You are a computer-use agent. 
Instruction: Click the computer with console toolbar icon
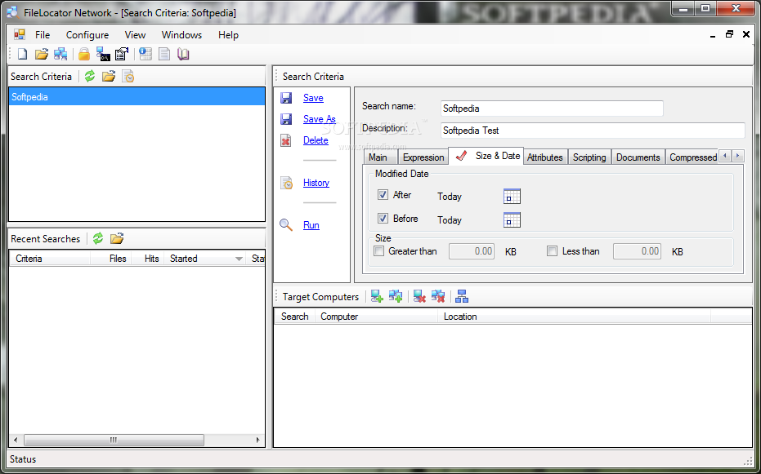pyautogui.click(x=103, y=54)
